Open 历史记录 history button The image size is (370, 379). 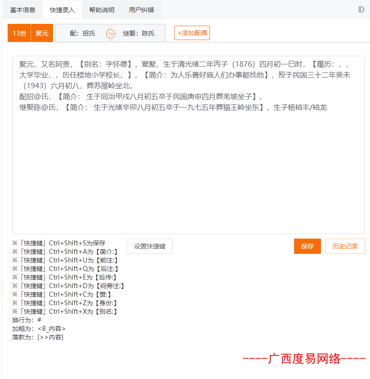point(345,246)
